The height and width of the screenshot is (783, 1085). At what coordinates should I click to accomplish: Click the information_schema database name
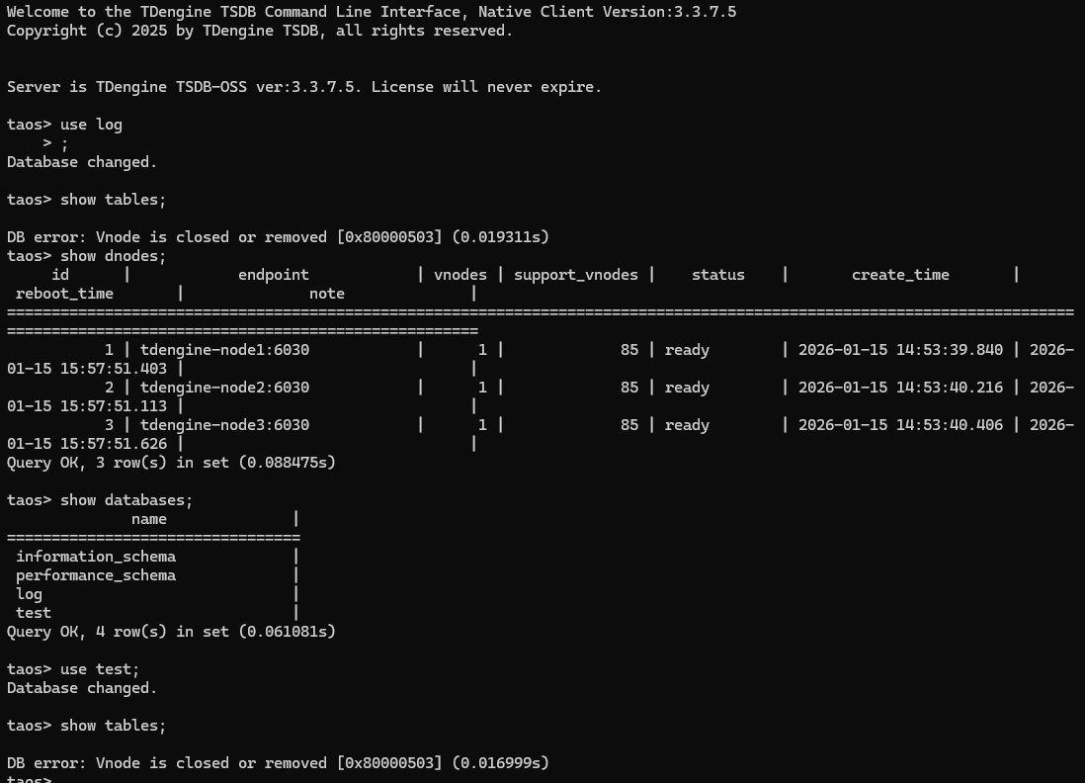pos(96,557)
